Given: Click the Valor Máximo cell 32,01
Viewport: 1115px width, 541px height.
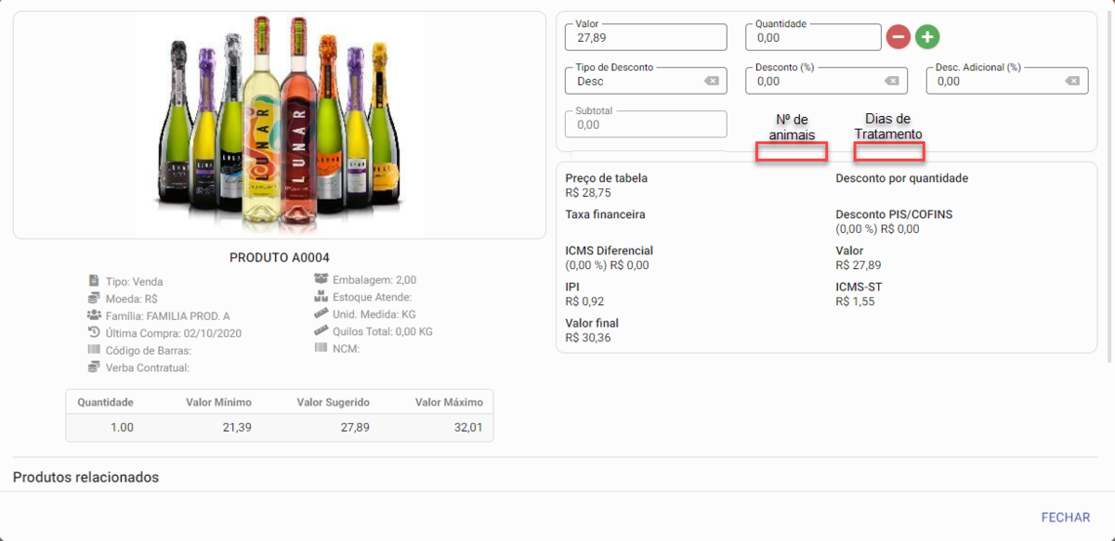Looking at the screenshot, I should pos(467,428).
